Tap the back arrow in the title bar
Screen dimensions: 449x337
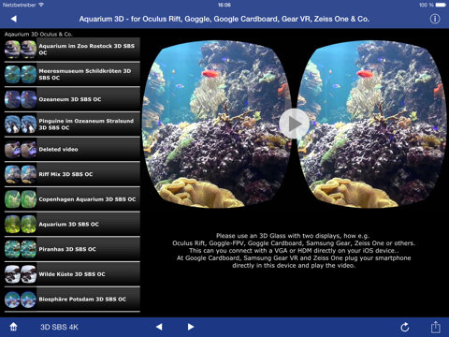point(13,19)
